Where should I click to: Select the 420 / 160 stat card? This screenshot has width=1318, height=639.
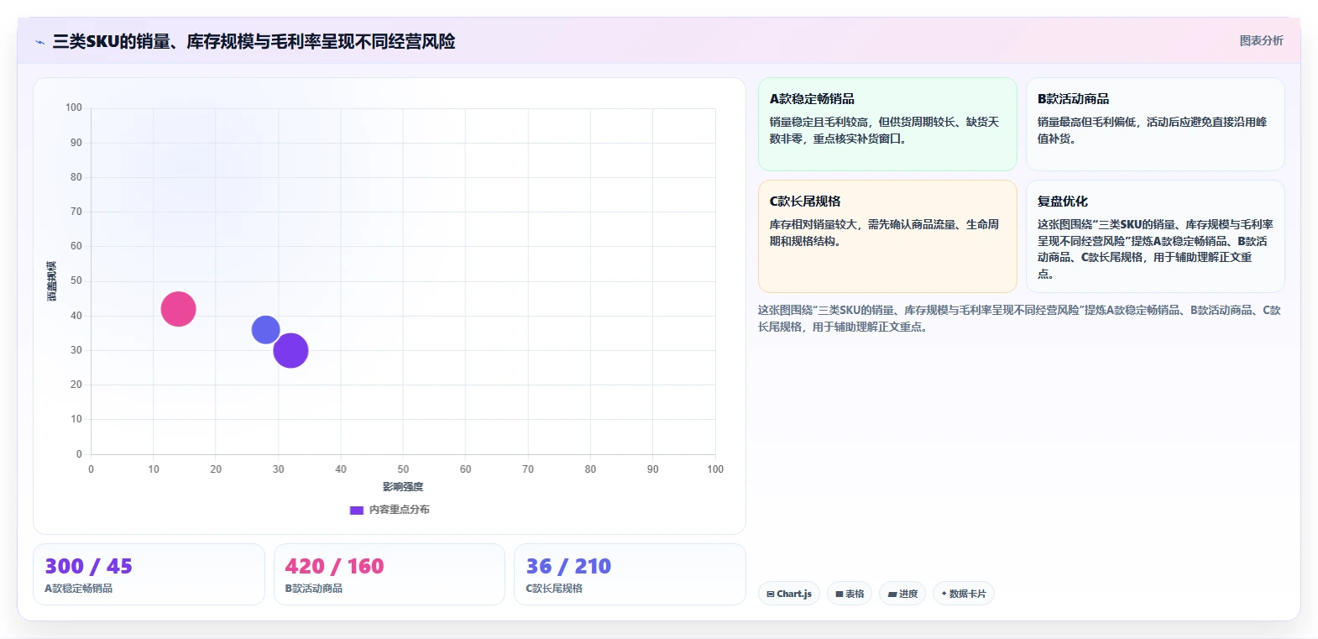click(x=390, y=574)
